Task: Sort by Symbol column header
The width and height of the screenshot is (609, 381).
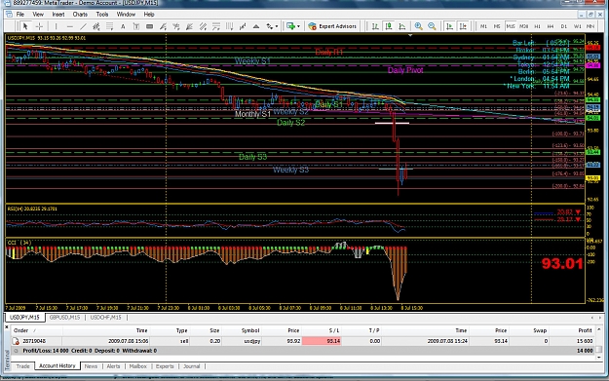Action: pyautogui.click(x=242, y=330)
